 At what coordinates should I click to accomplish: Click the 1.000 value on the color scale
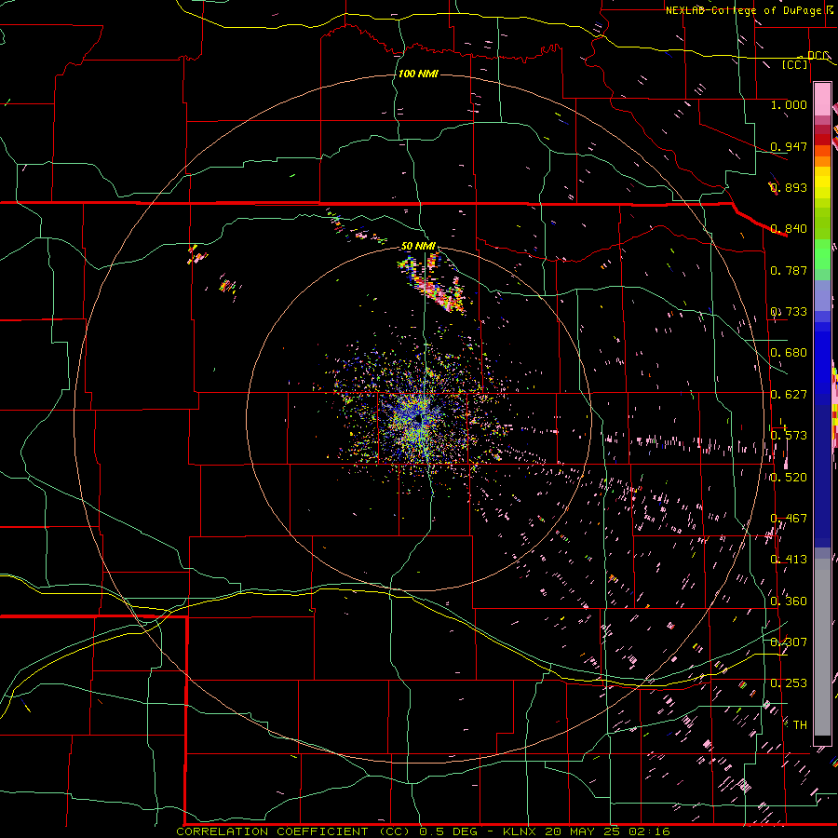click(x=789, y=104)
